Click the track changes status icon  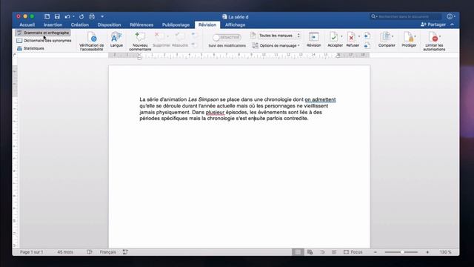click(125, 252)
